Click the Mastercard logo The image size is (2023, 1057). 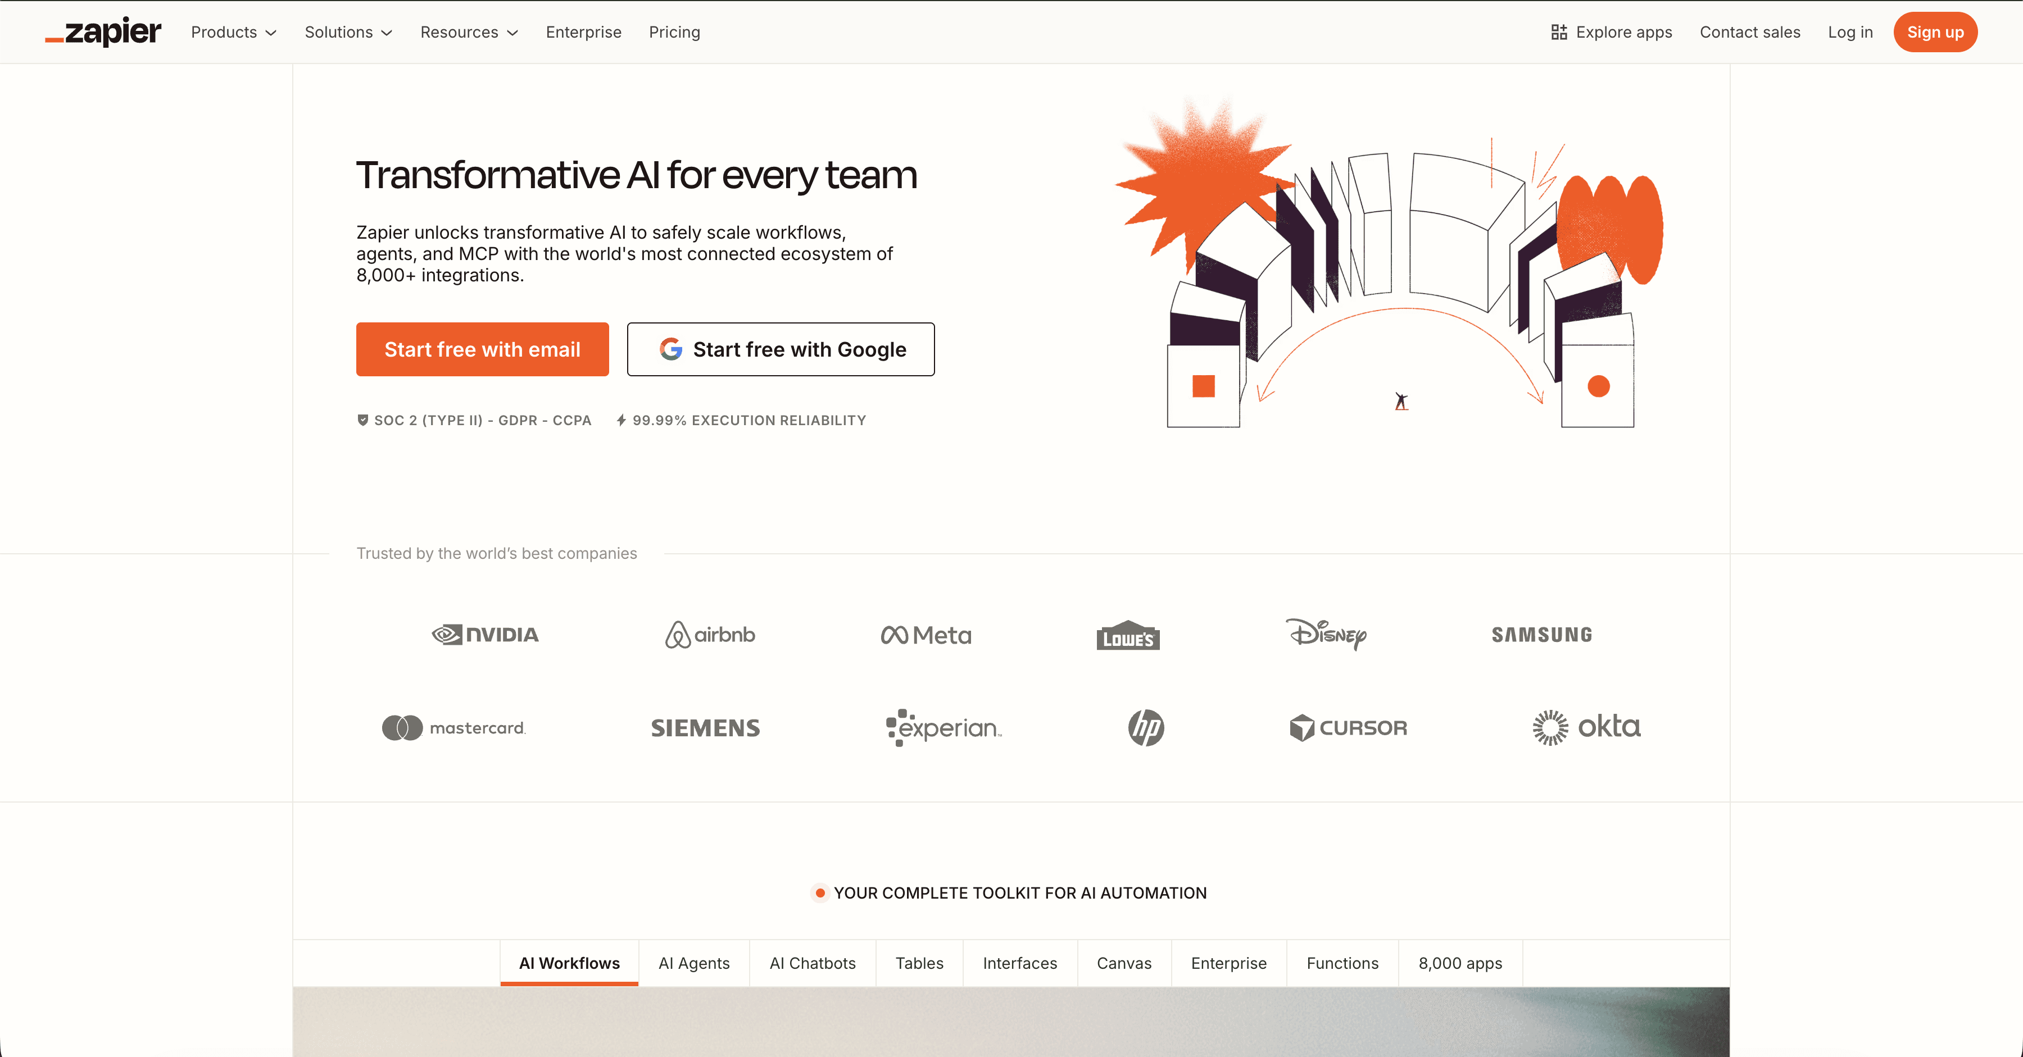(454, 727)
